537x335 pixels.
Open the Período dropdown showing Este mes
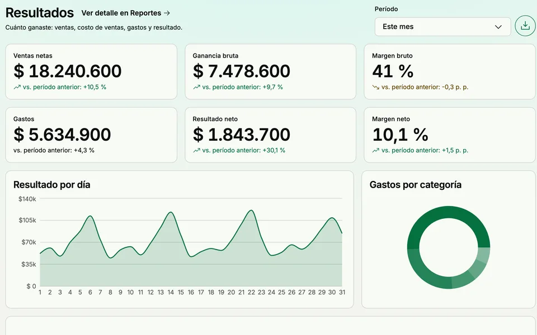point(442,27)
